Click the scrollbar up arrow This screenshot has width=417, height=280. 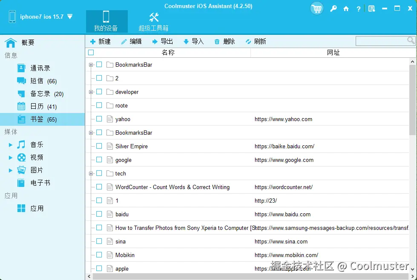pos(412,62)
